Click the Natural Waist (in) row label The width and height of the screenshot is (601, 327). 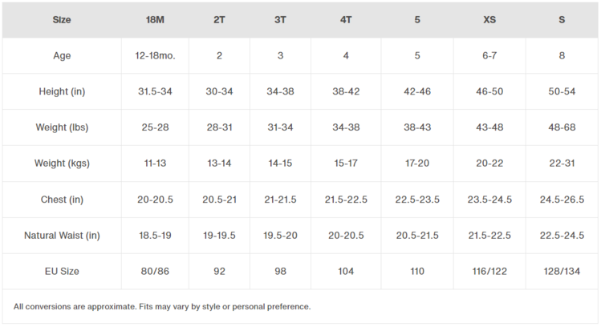coord(61,236)
